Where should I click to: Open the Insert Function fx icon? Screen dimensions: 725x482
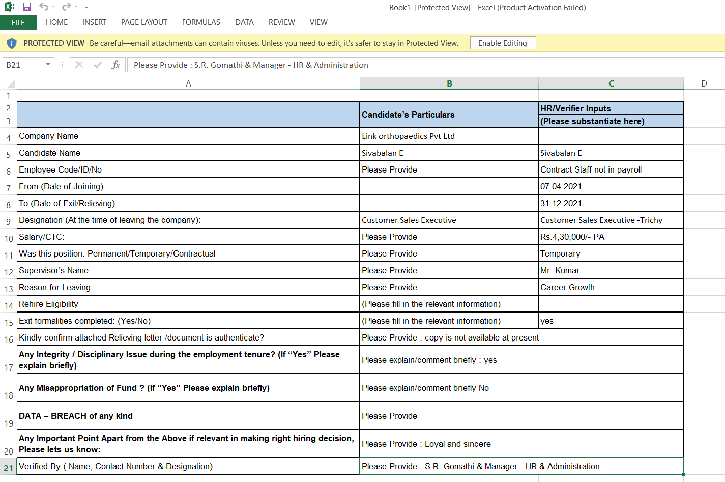(115, 65)
